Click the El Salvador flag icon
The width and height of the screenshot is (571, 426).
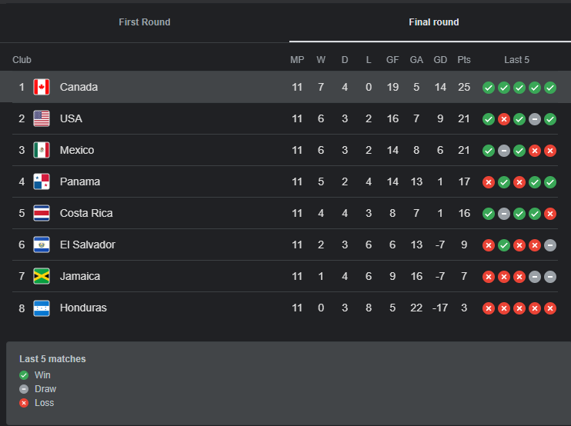[42, 245]
